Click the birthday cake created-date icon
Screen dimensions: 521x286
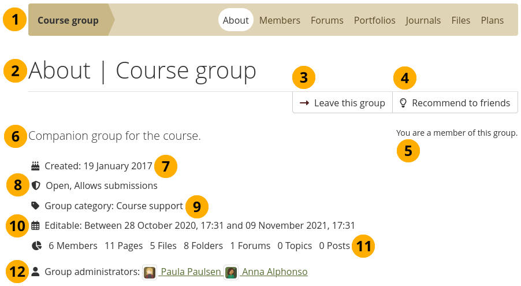[35, 166]
